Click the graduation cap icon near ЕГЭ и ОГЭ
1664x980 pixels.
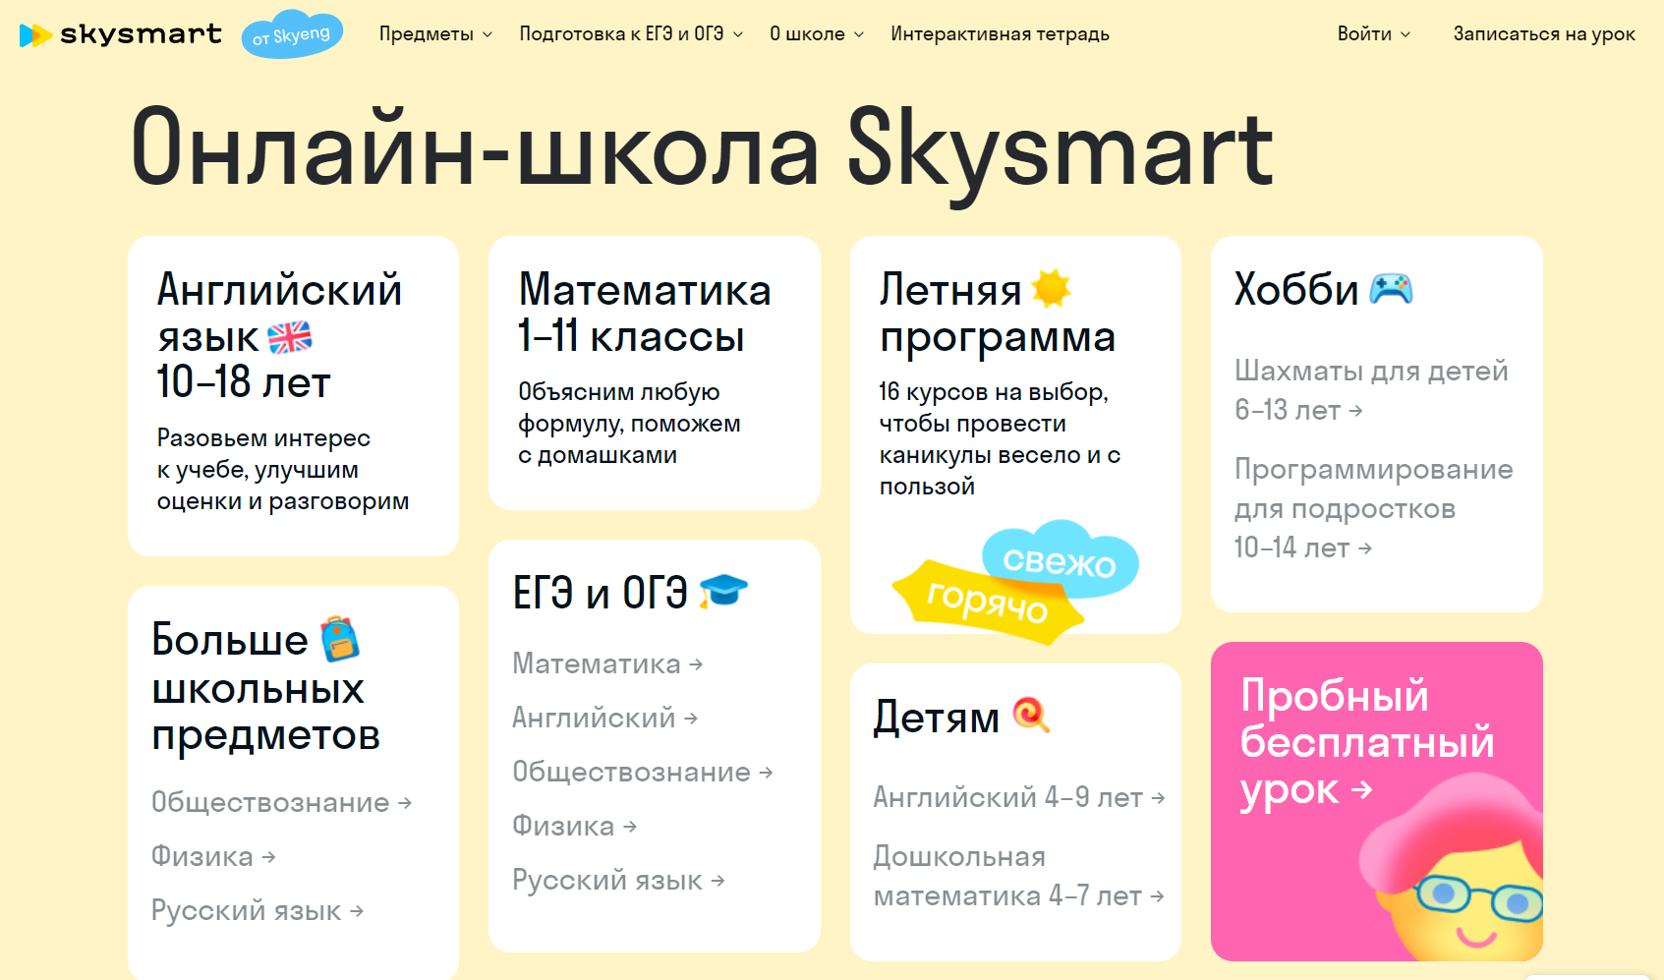(x=725, y=591)
